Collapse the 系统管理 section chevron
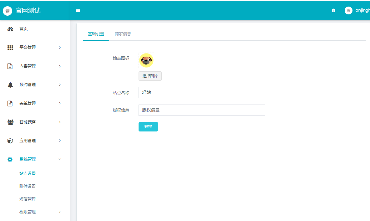Image resolution: width=370 pixels, height=221 pixels. point(60,159)
